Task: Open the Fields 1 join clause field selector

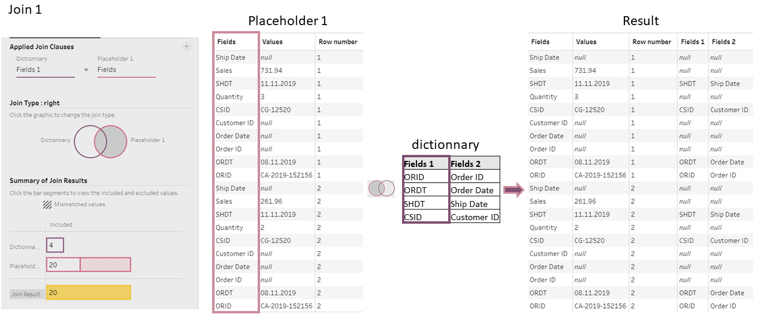Action: point(45,69)
